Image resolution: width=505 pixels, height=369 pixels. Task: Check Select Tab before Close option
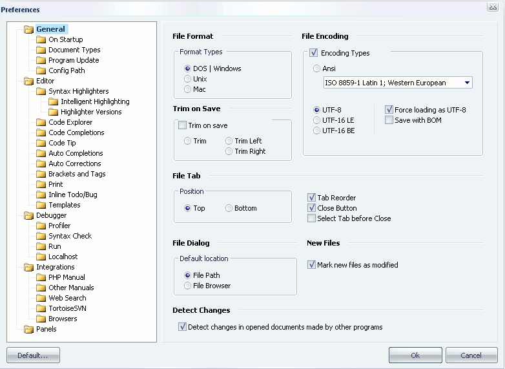point(312,218)
